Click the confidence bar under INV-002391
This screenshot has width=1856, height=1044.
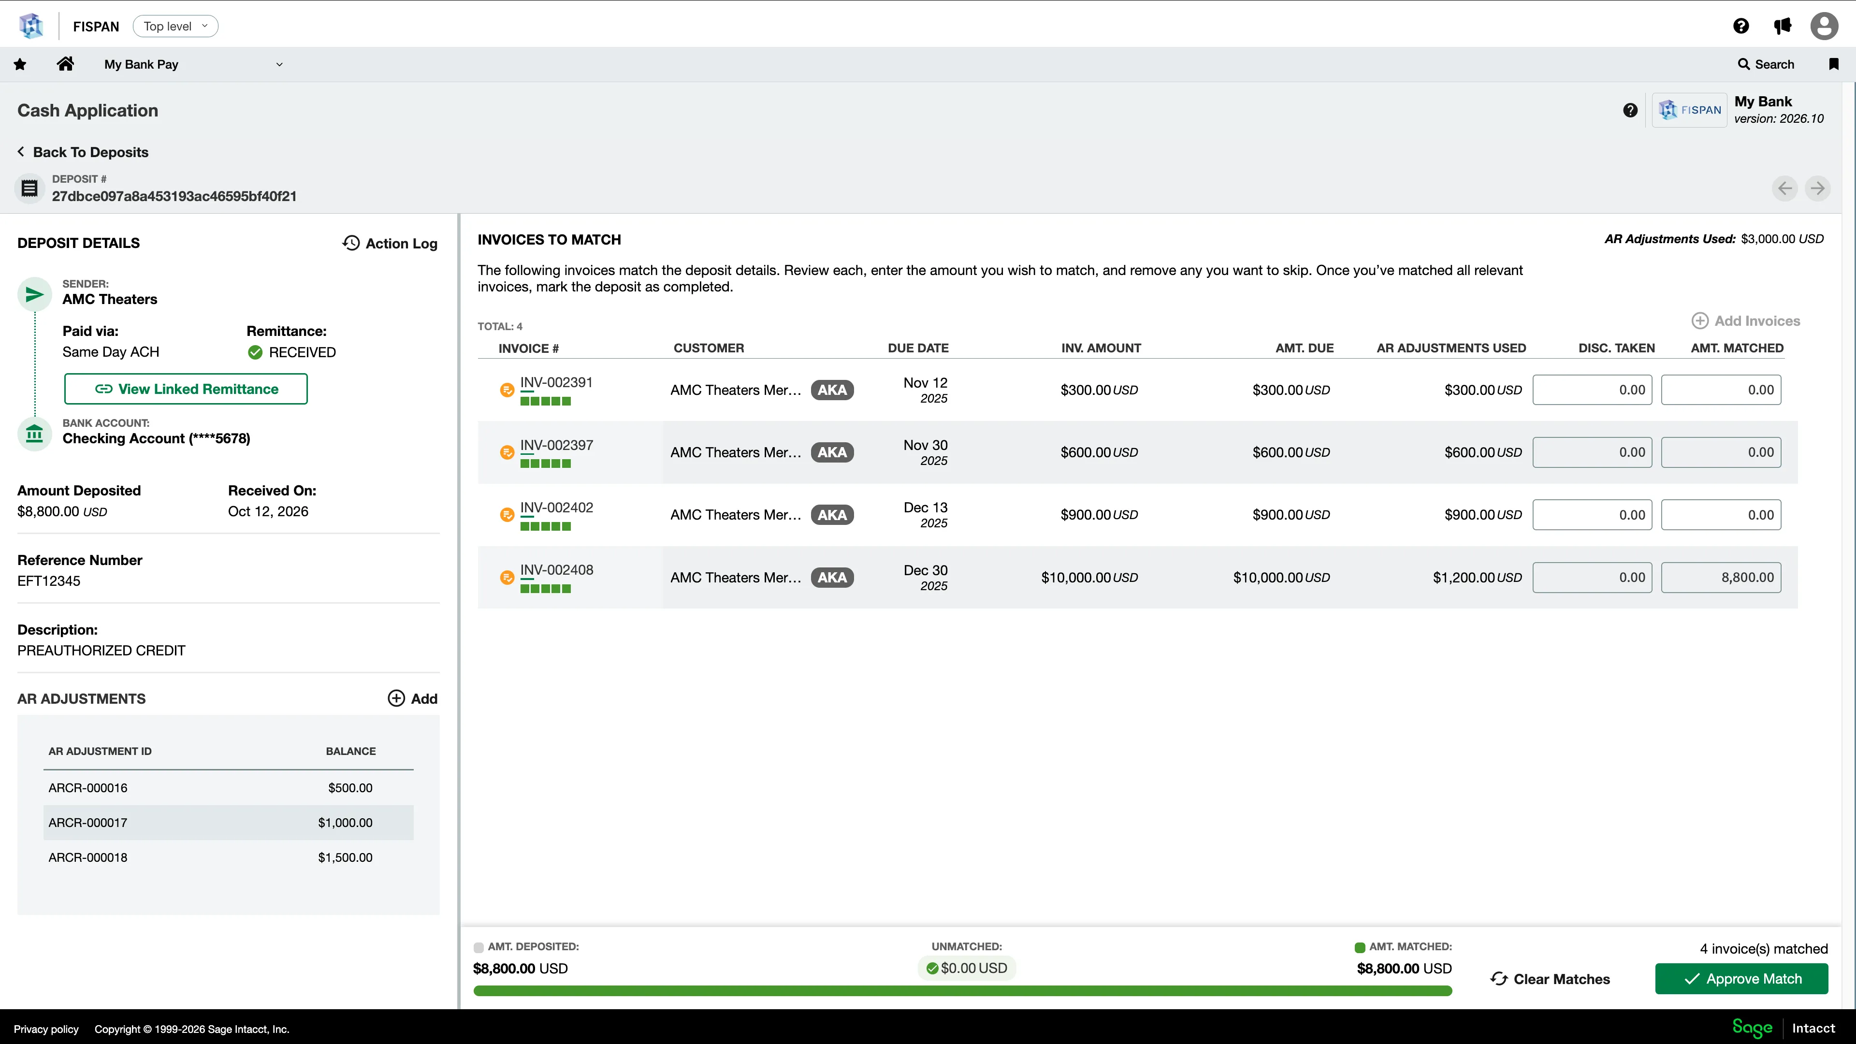[x=545, y=401]
